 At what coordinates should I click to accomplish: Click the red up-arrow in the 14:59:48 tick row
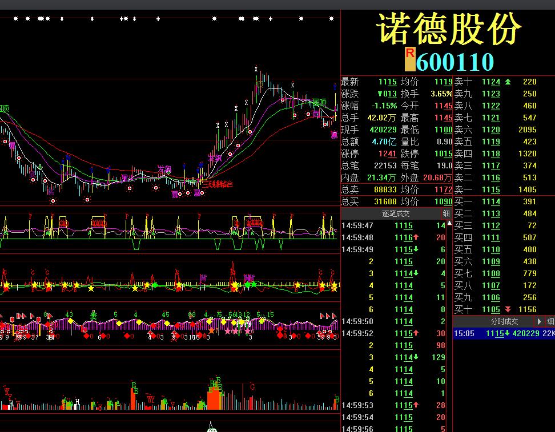416,237
